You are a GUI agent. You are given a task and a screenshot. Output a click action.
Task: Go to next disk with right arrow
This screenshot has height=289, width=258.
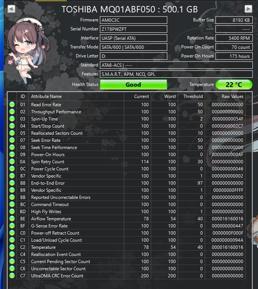click(x=248, y=9)
